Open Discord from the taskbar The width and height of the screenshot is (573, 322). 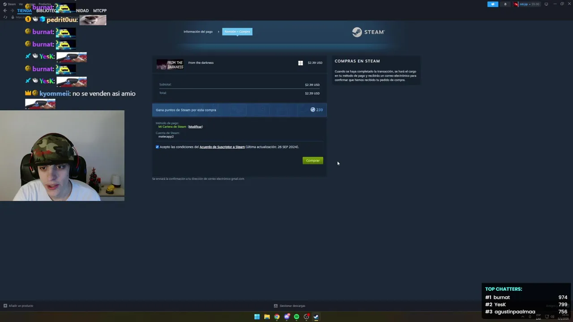[x=287, y=317]
